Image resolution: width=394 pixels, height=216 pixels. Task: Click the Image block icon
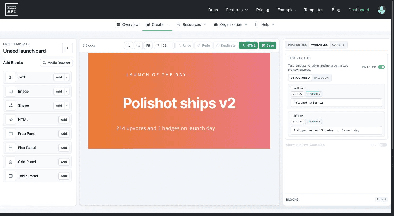[11, 91]
